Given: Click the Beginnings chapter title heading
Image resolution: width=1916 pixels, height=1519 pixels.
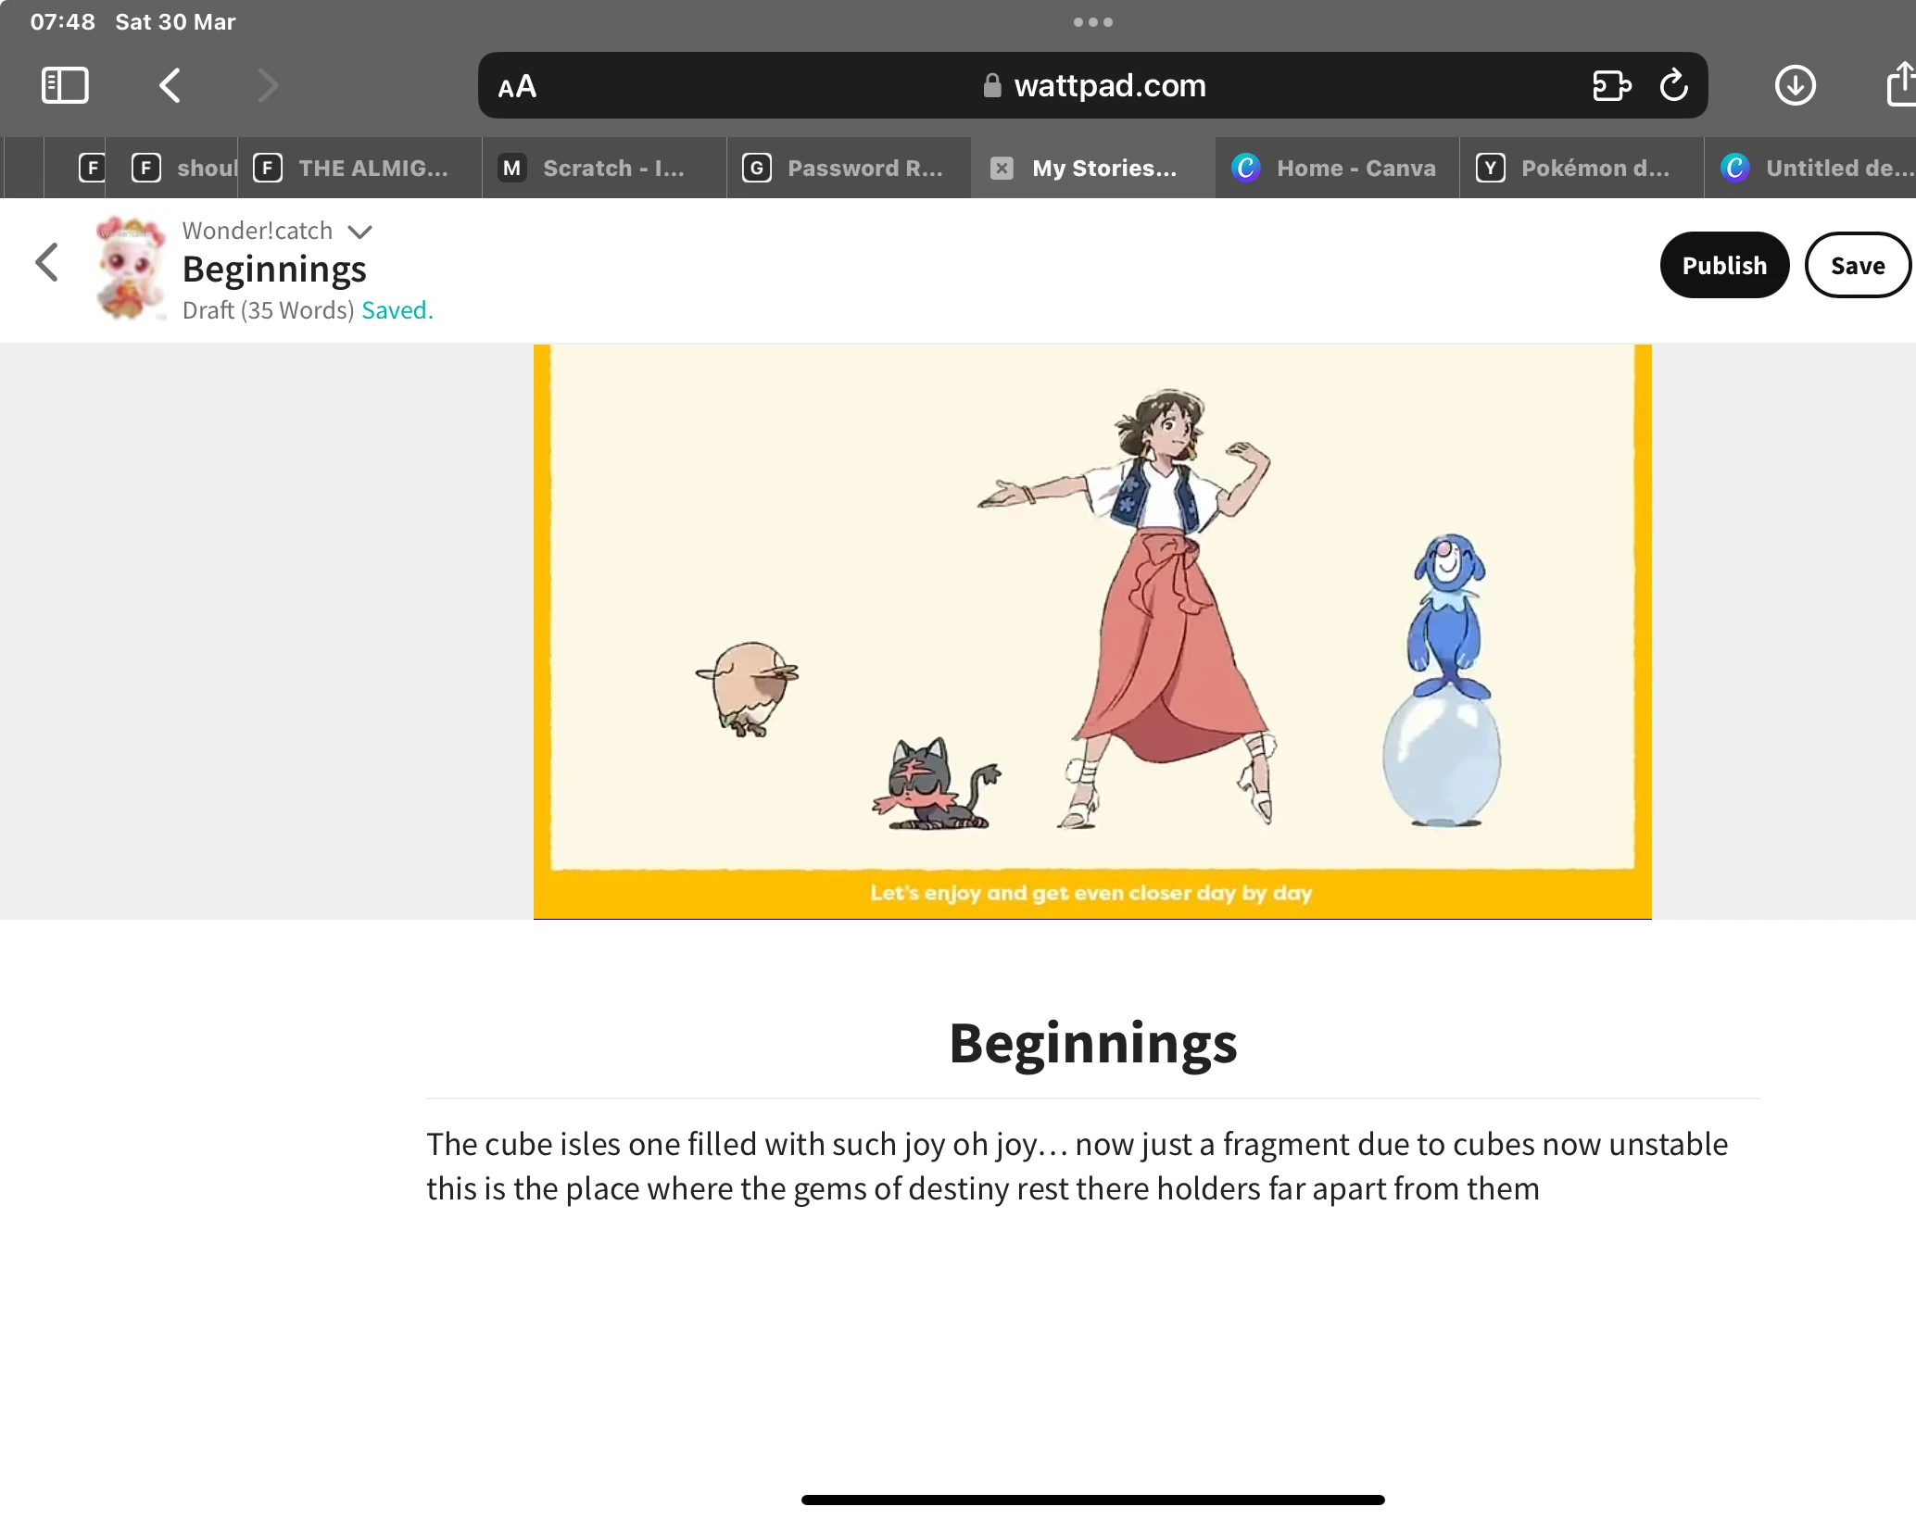Looking at the screenshot, I should (x=1092, y=1044).
